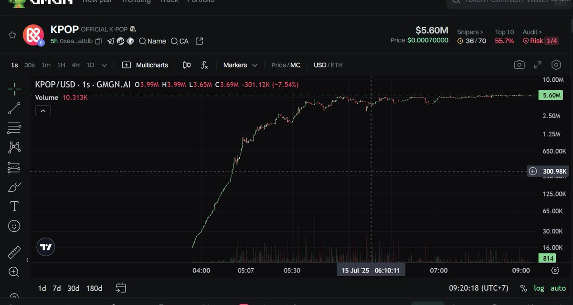Click the 5.60M current price label

pos(550,95)
